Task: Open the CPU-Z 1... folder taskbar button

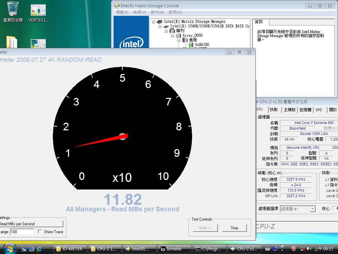Action: pos(105,249)
